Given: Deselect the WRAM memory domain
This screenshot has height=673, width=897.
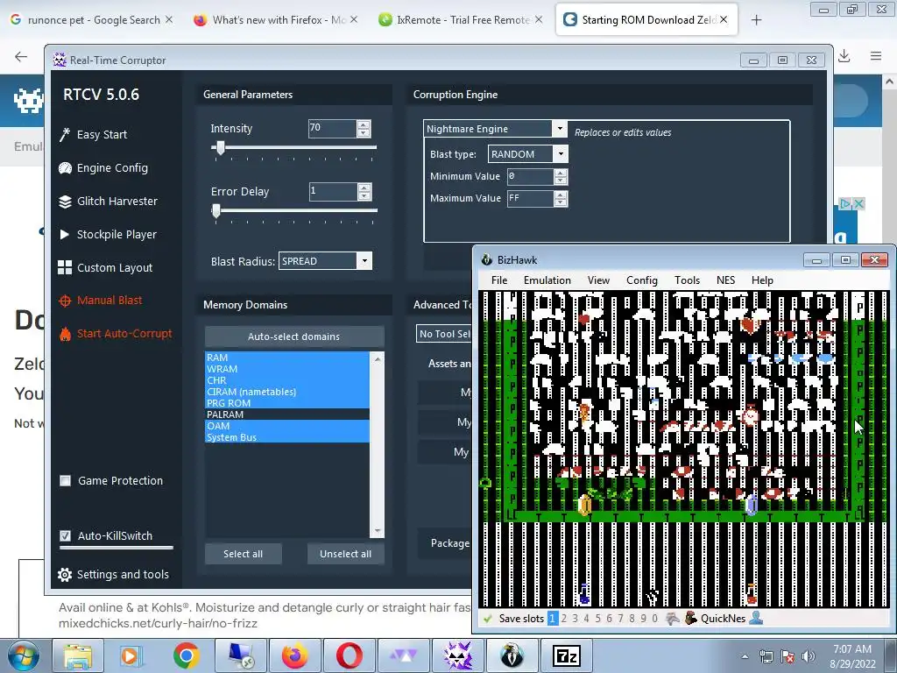Looking at the screenshot, I should pos(287,369).
